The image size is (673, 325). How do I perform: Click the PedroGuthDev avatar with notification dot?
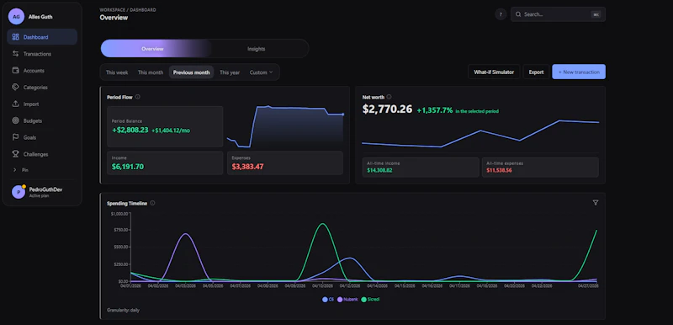(x=19, y=192)
